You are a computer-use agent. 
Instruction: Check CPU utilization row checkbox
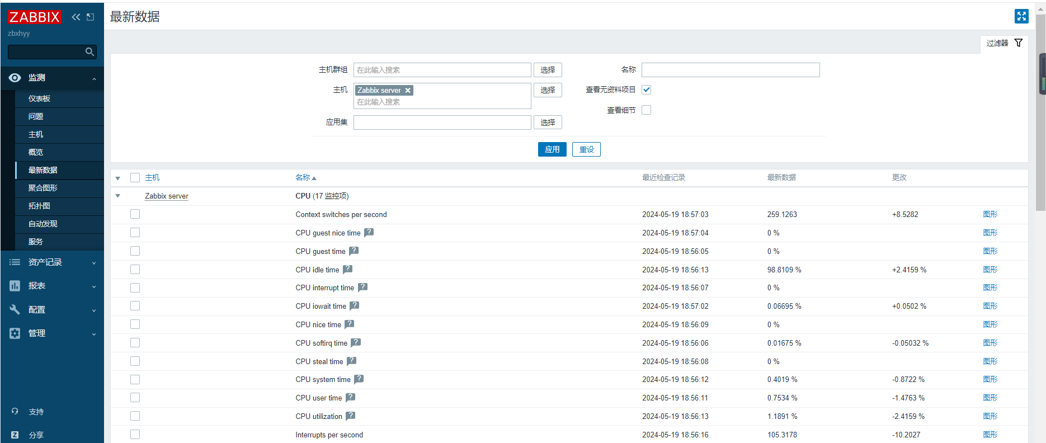[x=135, y=416]
